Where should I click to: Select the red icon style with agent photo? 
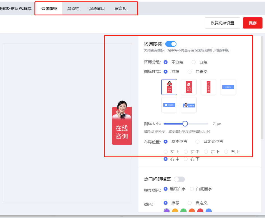[169, 87]
